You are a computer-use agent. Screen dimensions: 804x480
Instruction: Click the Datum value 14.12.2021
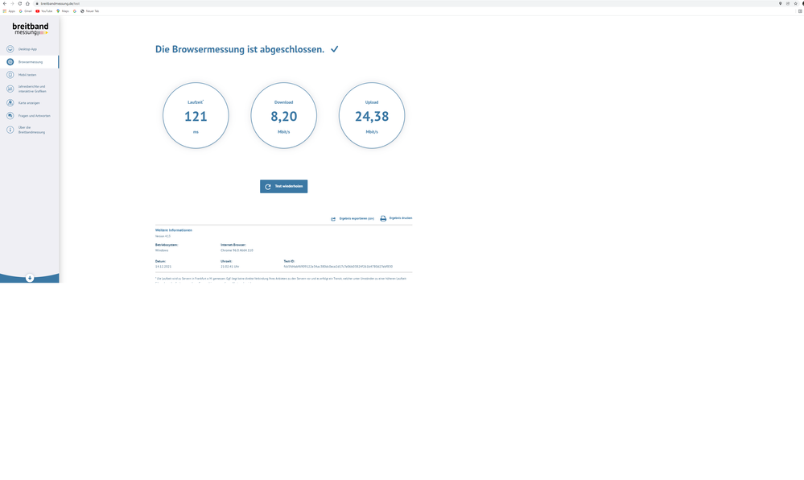point(163,267)
